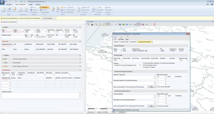Switch to Traffic ribbon tab

point(31,5)
